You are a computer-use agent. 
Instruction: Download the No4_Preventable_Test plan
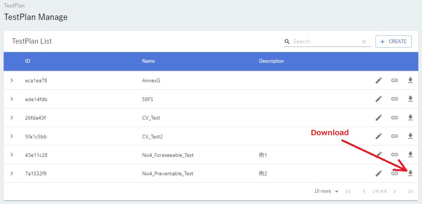click(410, 173)
